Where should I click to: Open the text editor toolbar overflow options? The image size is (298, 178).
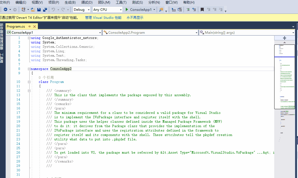(x=226, y=11)
